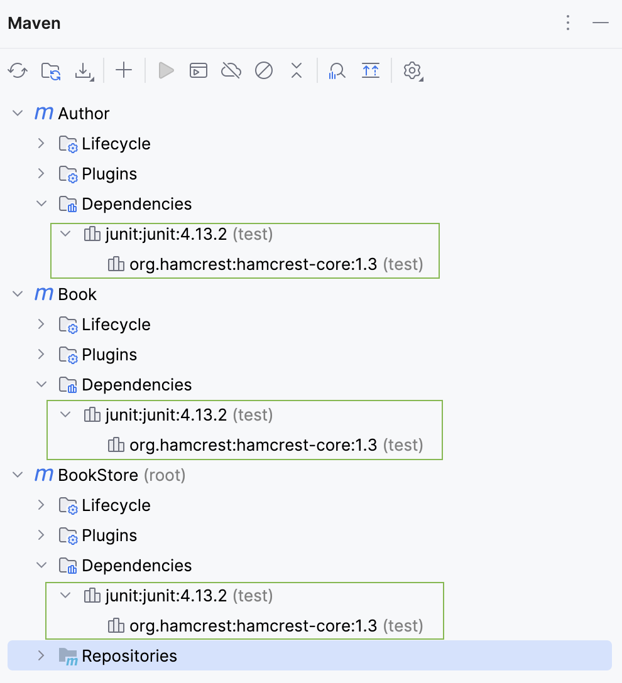Click the Dependency Analyzer icon
Viewport: 622px width, 683px height.
336,70
